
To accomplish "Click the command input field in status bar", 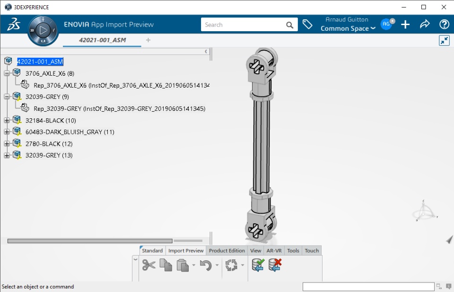I will [368, 286].
